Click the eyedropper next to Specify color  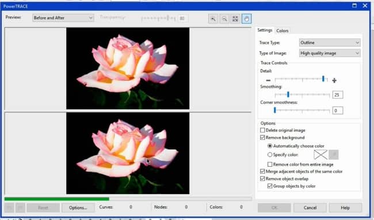click(x=334, y=155)
